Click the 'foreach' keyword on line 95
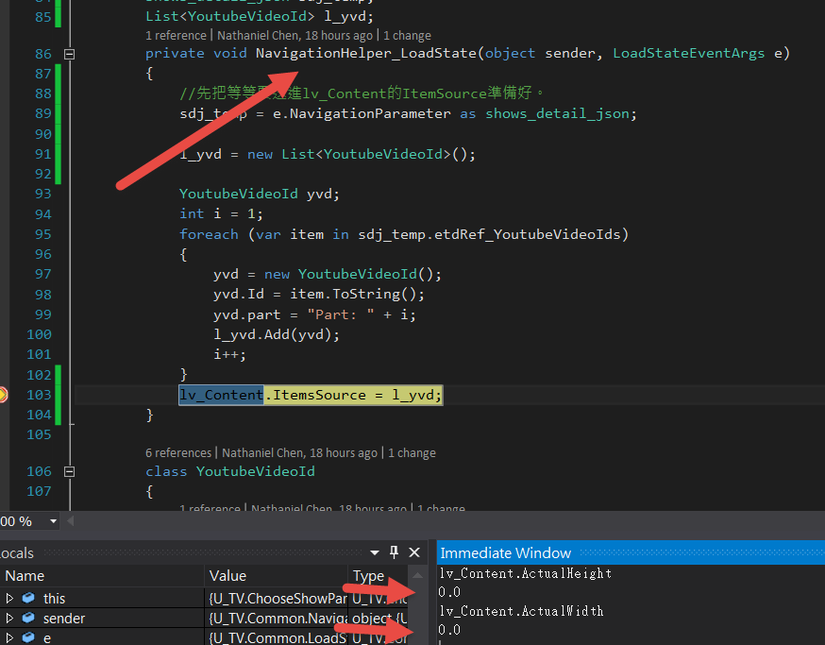Screen dimensions: 825x645 pos(209,234)
